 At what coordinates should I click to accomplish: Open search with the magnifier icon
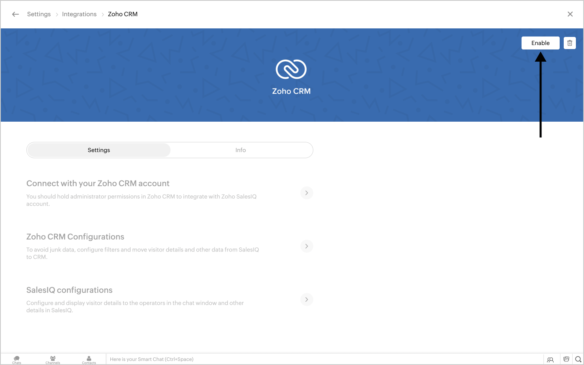(578, 359)
